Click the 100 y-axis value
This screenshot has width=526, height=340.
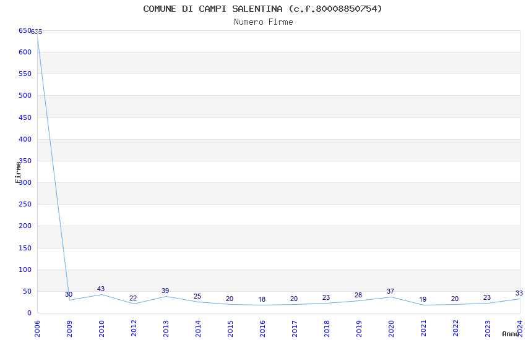(25, 270)
